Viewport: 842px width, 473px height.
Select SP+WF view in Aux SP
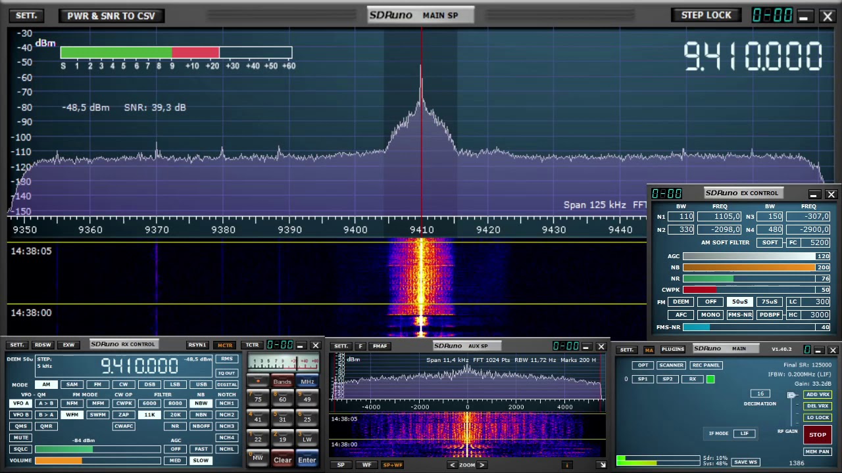click(392, 465)
